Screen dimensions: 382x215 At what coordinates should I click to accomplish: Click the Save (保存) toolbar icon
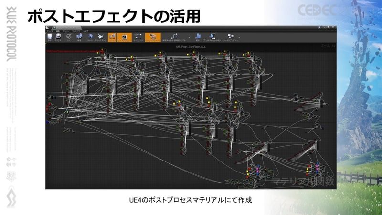pos(50,37)
